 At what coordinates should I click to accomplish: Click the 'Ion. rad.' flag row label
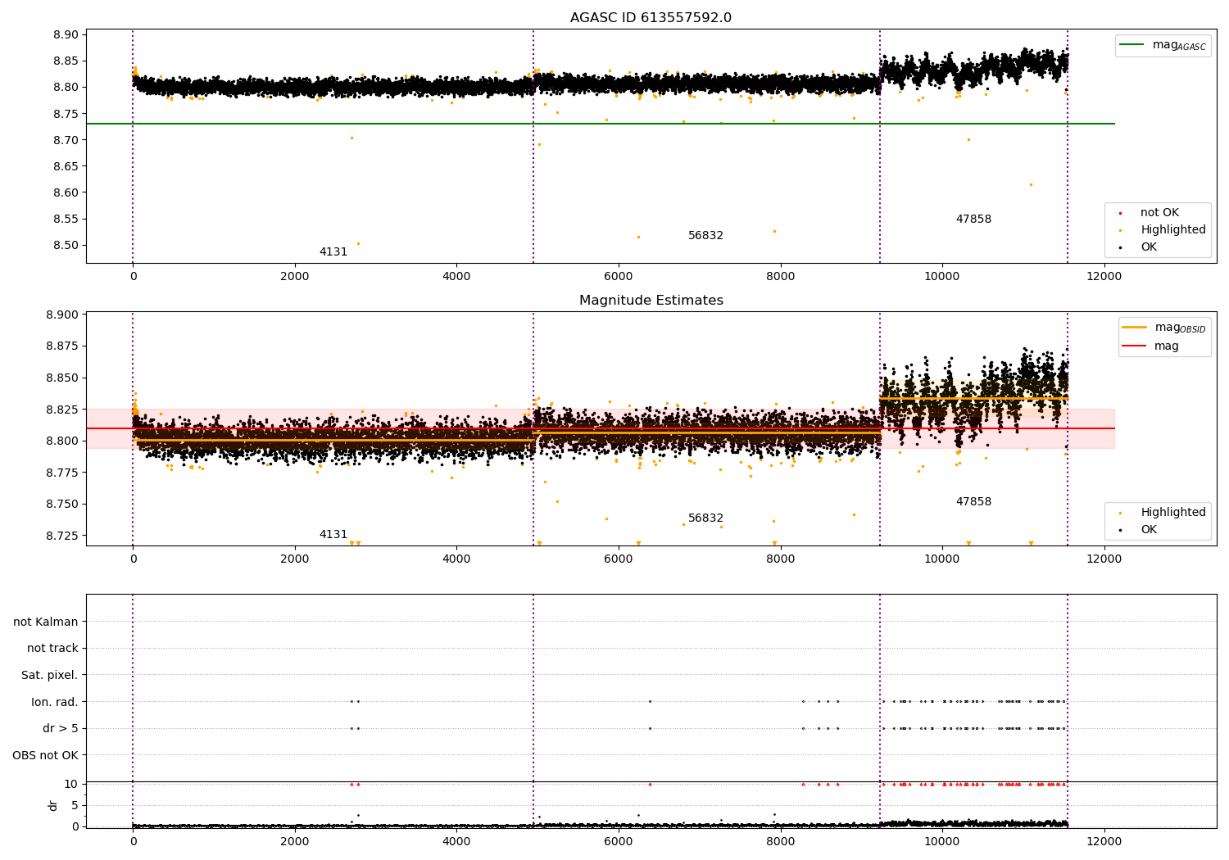pyautogui.click(x=55, y=702)
